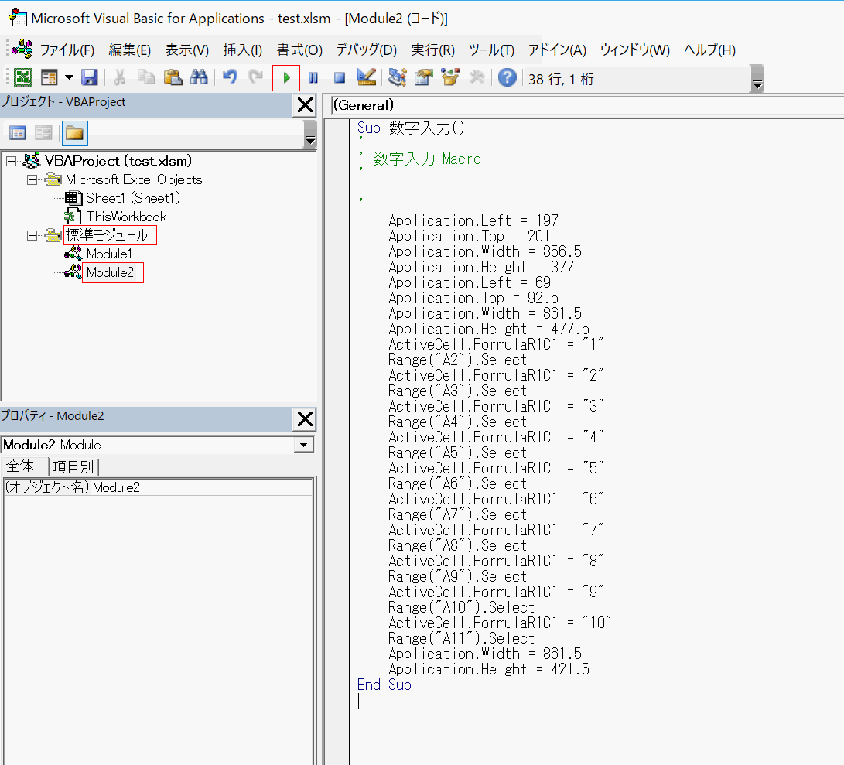Toggle folders view in the Project panel
The image size is (844, 765).
(x=74, y=134)
